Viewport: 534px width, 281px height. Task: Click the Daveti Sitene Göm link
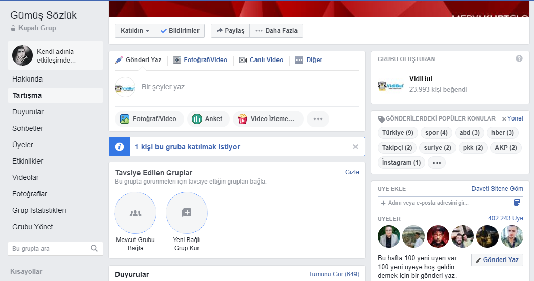point(497,188)
